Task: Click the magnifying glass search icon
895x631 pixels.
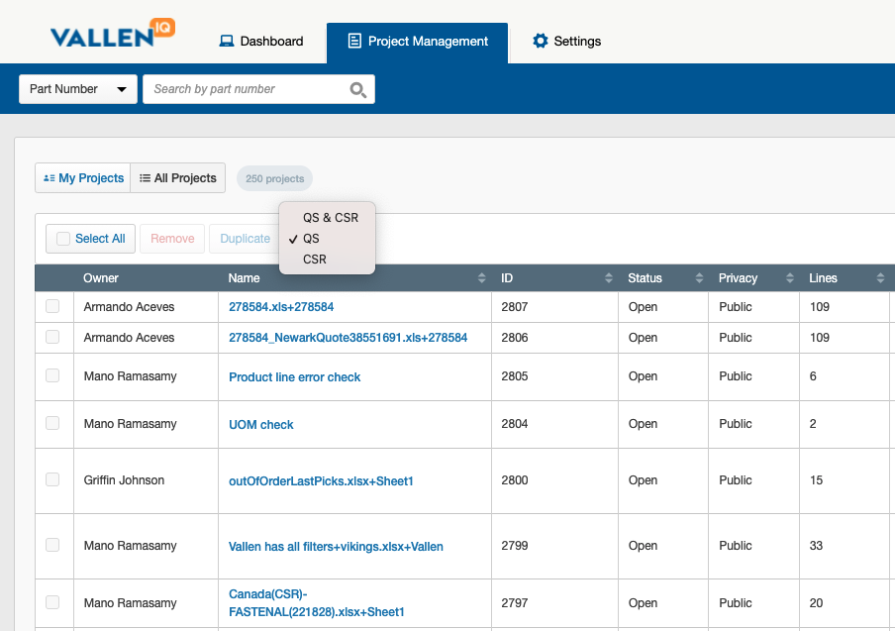Action: [x=357, y=89]
